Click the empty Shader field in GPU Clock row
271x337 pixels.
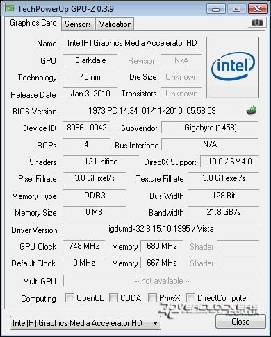(x=238, y=246)
